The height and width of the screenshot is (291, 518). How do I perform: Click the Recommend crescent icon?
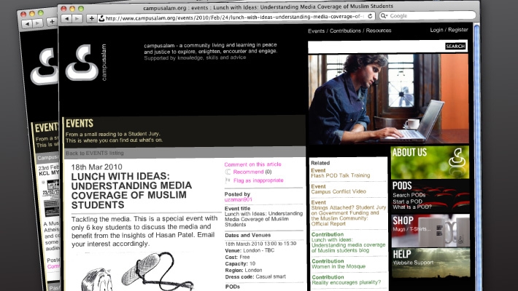[228, 172]
